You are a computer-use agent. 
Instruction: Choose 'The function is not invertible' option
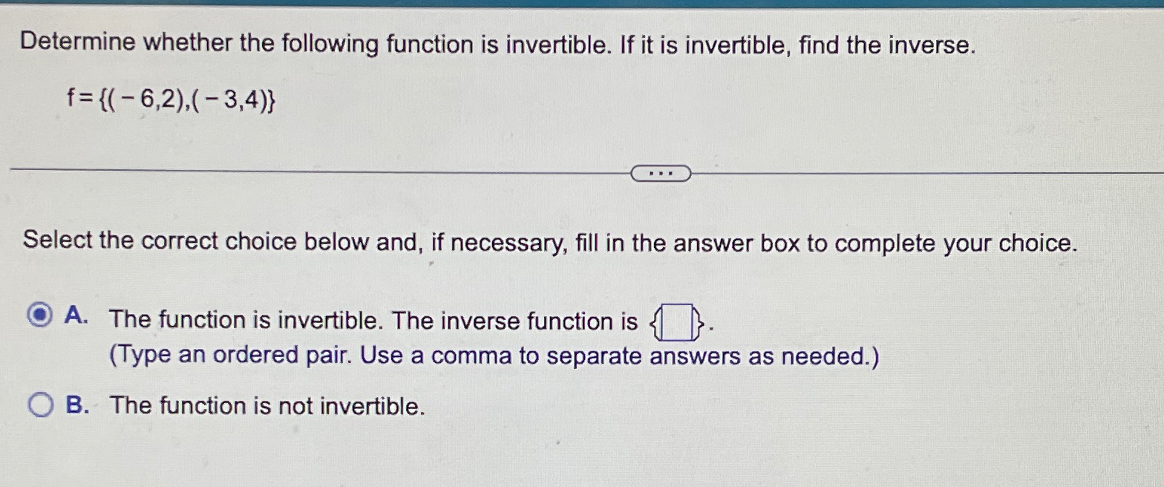267,405
